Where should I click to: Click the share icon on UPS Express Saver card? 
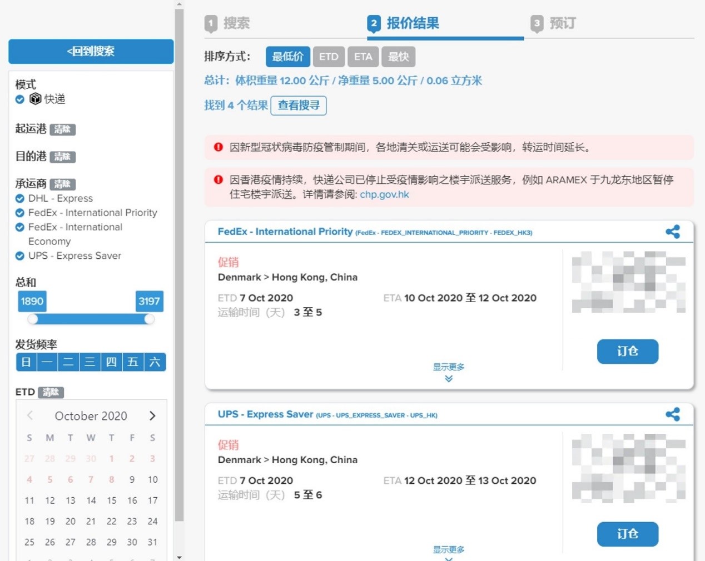tap(673, 414)
